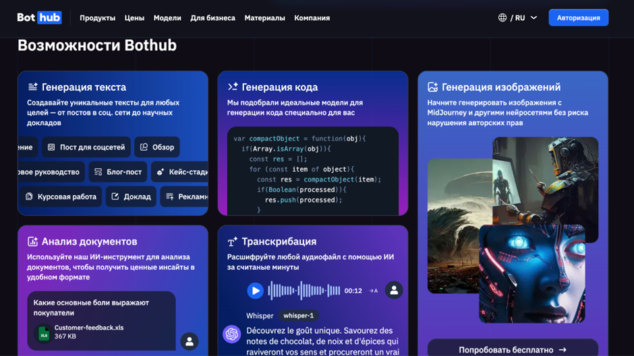Click the arrow on Попробовать бесплатно
The height and width of the screenshot is (356, 634).
(x=563, y=350)
